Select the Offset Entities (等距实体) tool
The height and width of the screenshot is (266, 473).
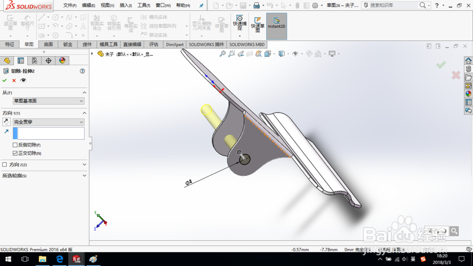coord(131,24)
